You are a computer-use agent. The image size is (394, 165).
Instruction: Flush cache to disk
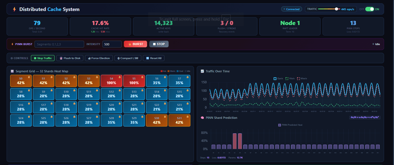[70, 58]
